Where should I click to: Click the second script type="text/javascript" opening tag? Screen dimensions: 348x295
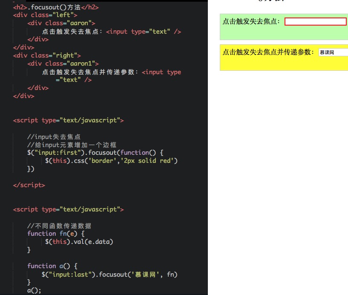click(x=68, y=209)
